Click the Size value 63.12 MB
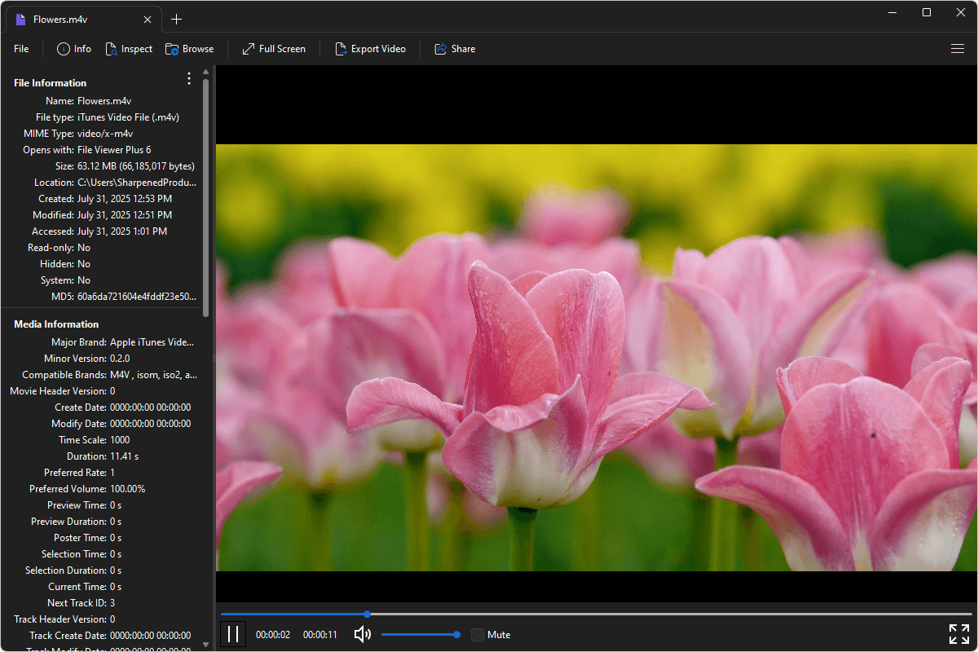This screenshot has width=978, height=652. (x=136, y=166)
